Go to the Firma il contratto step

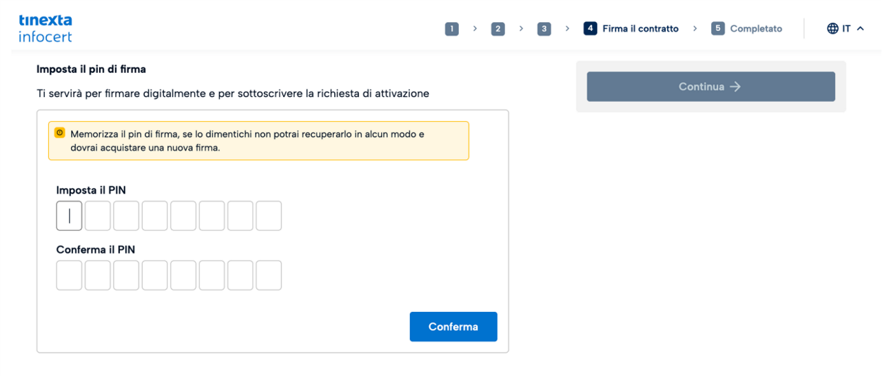tap(640, 29)
